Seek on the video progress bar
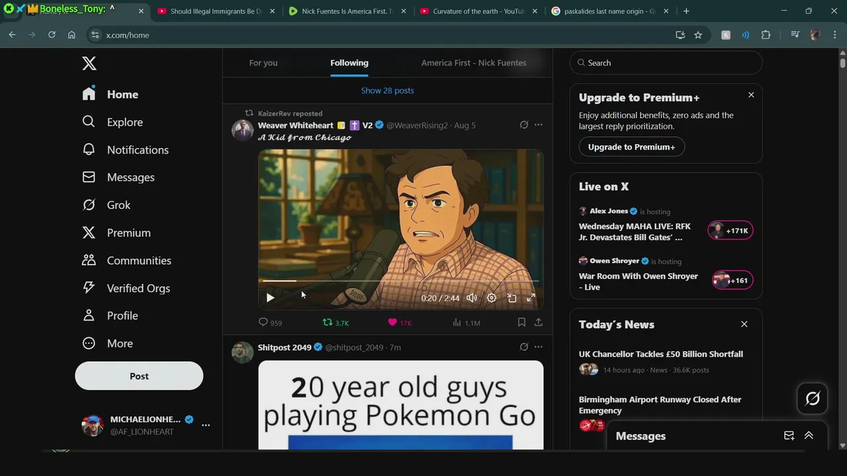Image resolution: width=847 pixels, height=476 pixels. coord(401,281)
